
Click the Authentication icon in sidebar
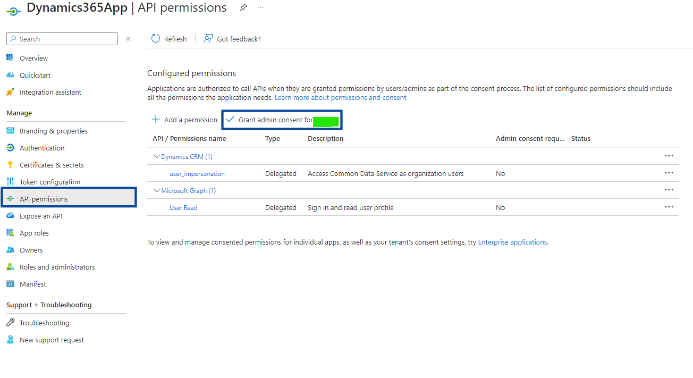(10, 148)
